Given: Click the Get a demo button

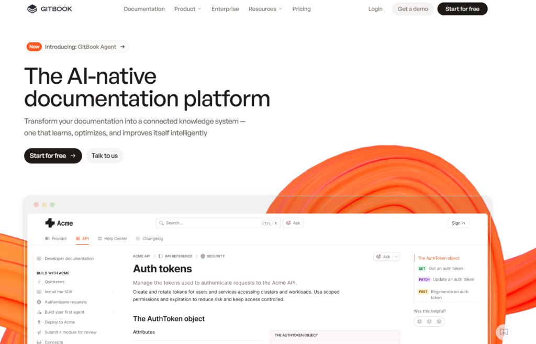Looking at the screenshot, I should [x=412, y=9].
